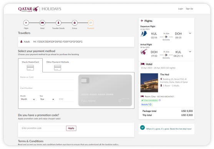This screenshot has width=214, height=149.
Task: Focus the Name on Card field
Action: 47,77
